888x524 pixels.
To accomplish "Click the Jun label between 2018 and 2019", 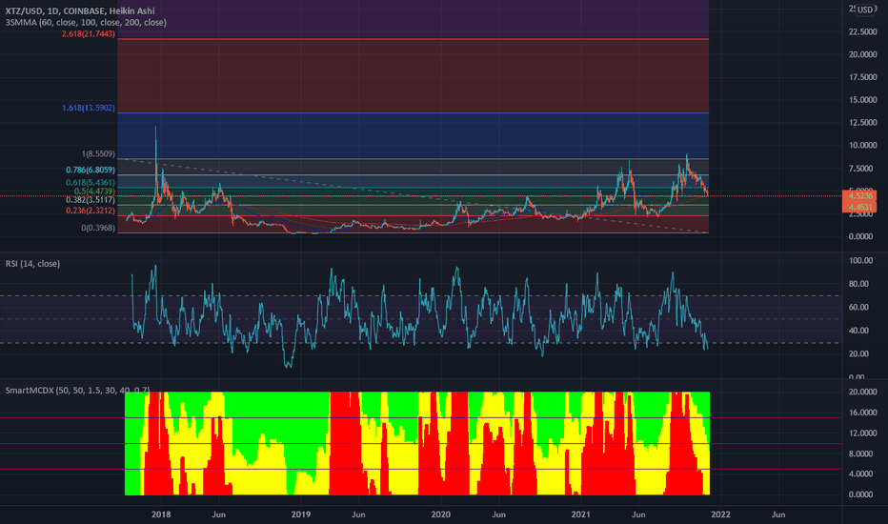I will coord(218,514).
